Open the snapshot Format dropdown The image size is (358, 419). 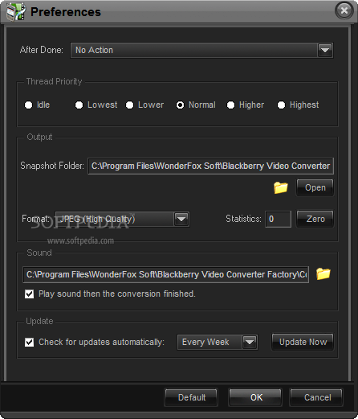tap(181, 219)
